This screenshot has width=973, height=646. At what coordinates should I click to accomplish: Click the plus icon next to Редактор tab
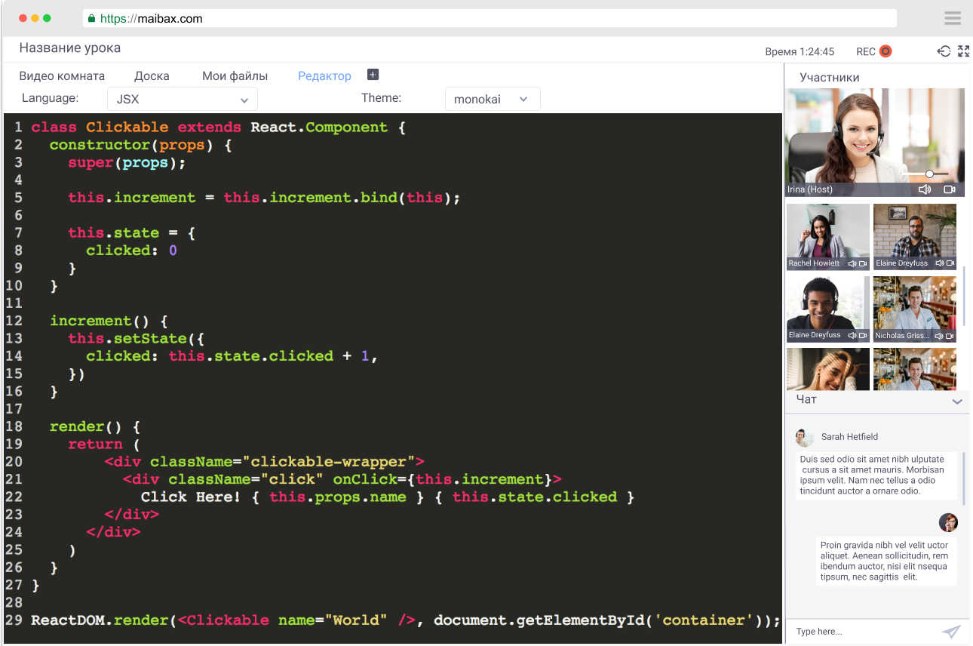pos(373,75)
